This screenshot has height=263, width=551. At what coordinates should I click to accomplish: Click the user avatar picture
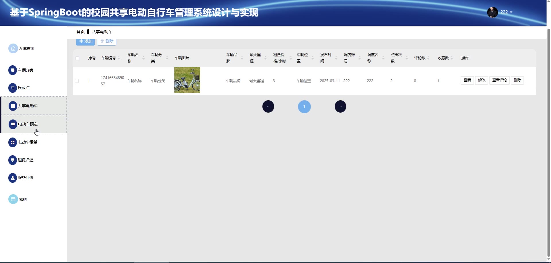click(x=492, y=12)
